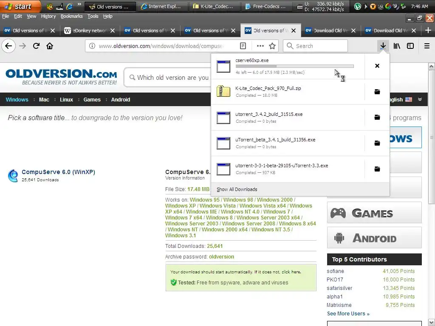Open the Help menu
Screen dimensions: 435x326
coord(107,17)
